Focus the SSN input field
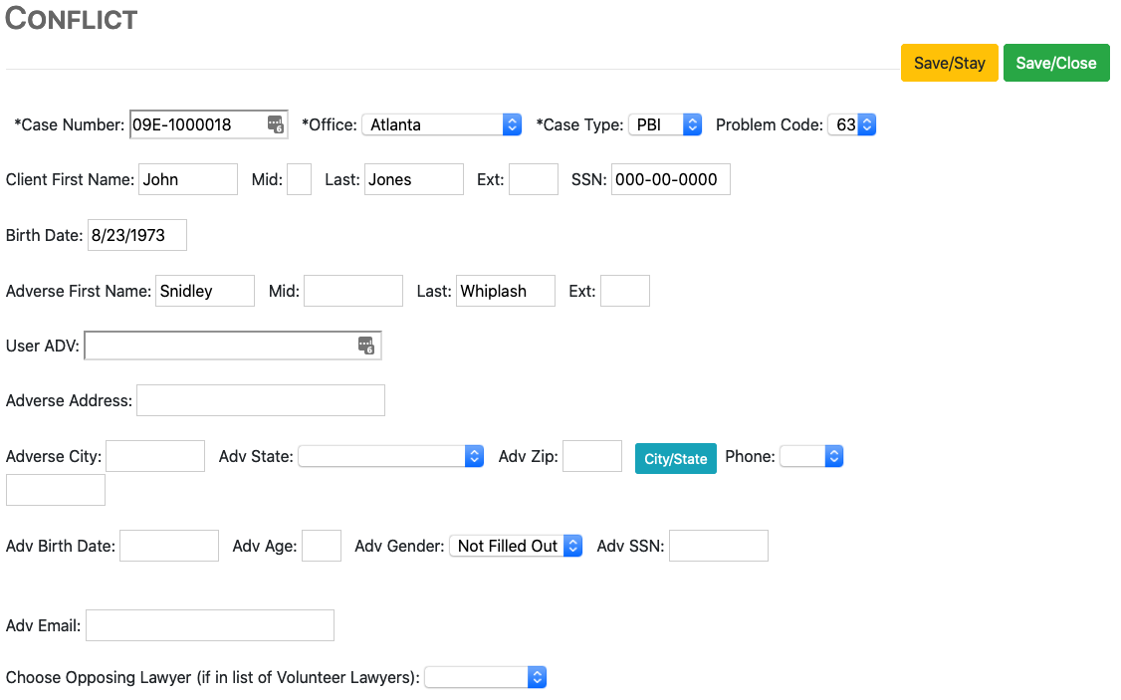The width and height of the screenshot is (1121, 700). pos(670,179)
